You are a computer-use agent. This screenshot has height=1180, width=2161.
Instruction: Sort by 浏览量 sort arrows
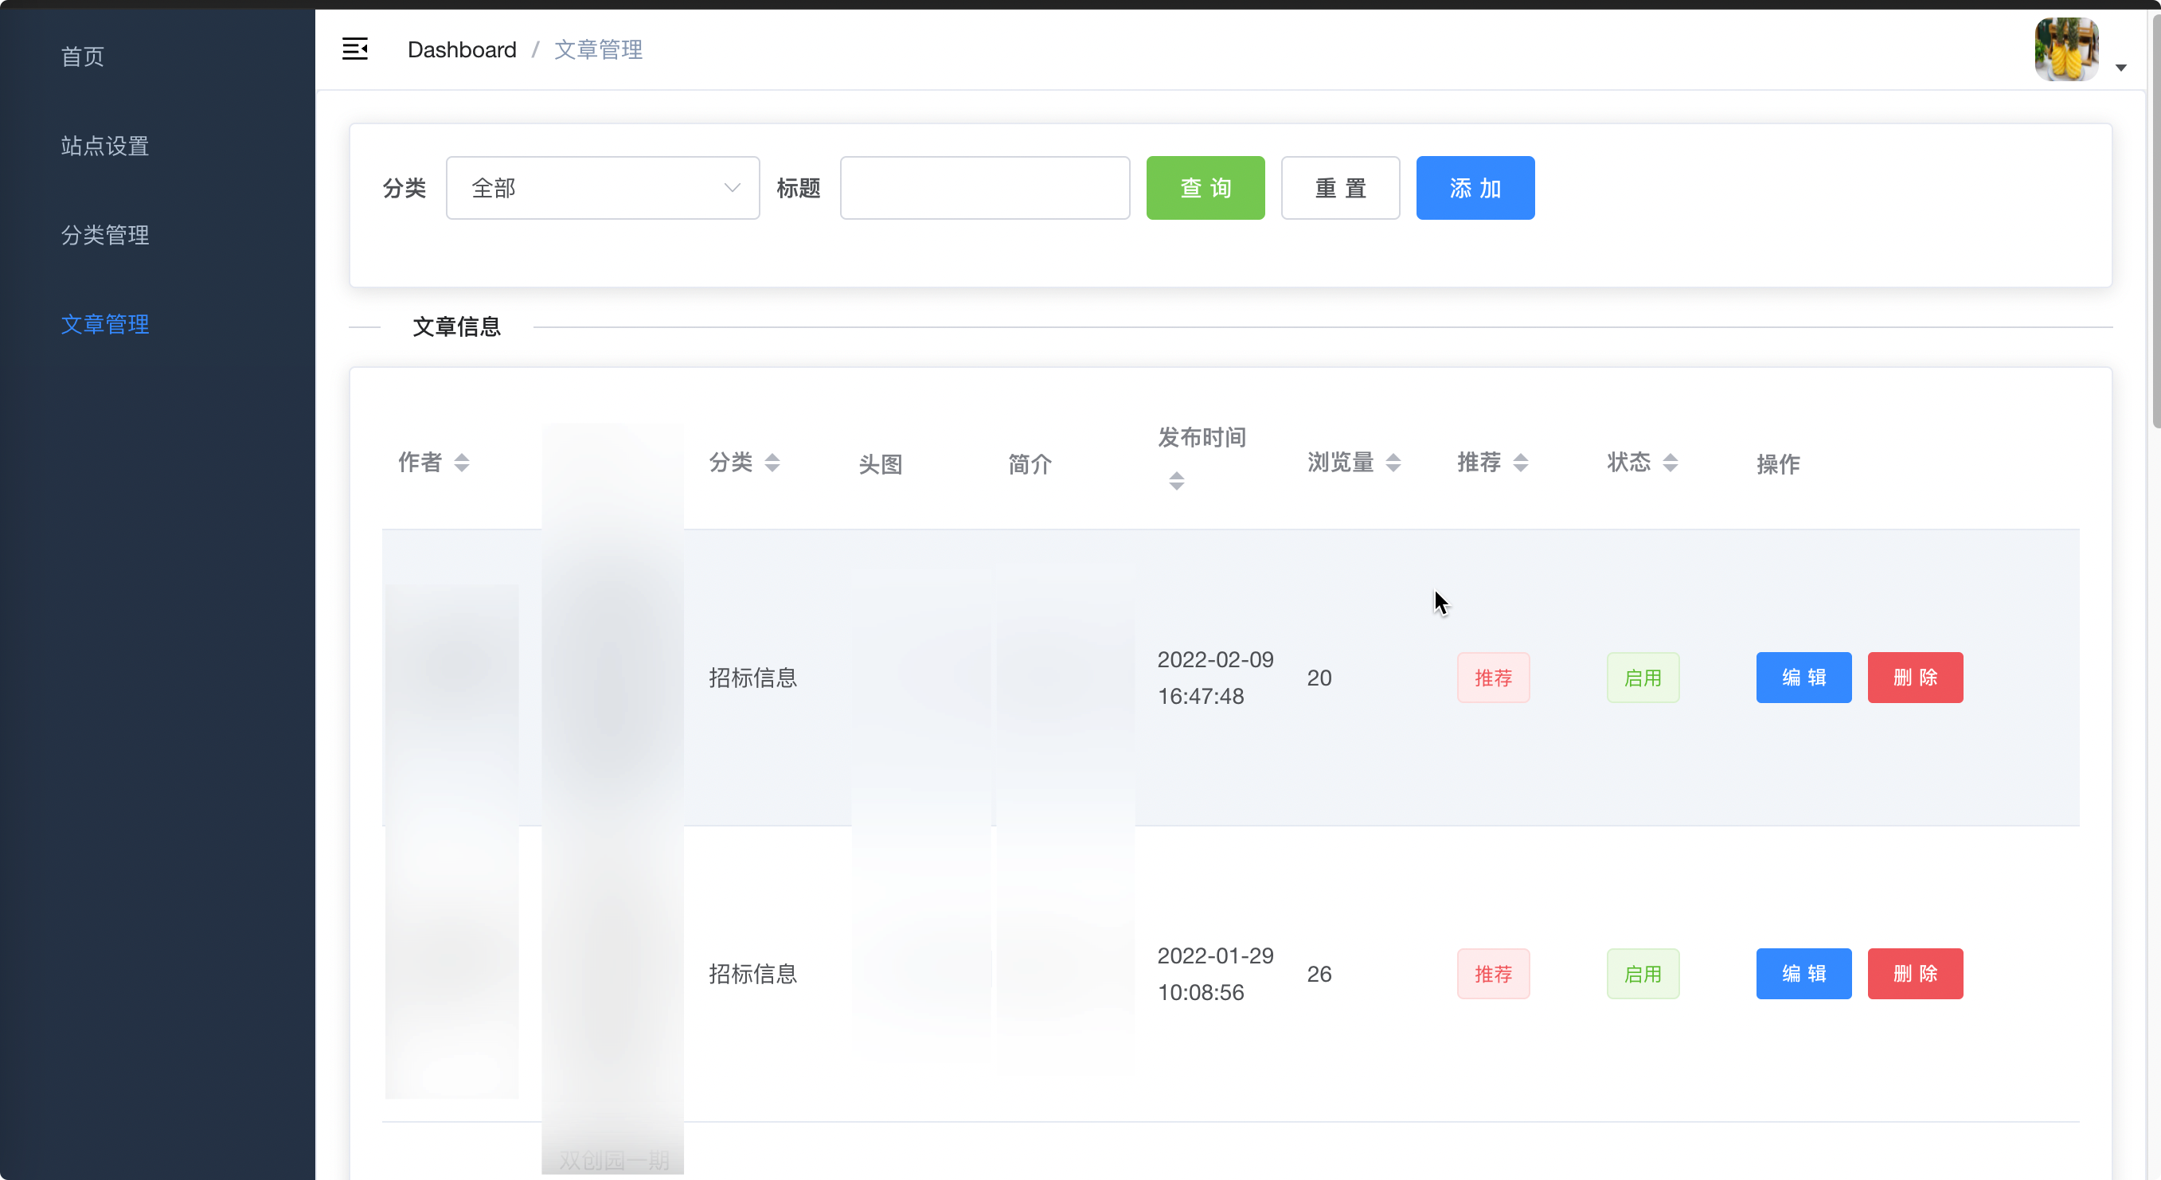[x=1393, y=462]
